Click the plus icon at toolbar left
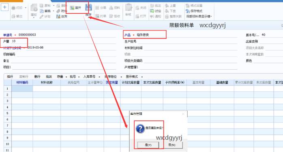 pos(5,7)
